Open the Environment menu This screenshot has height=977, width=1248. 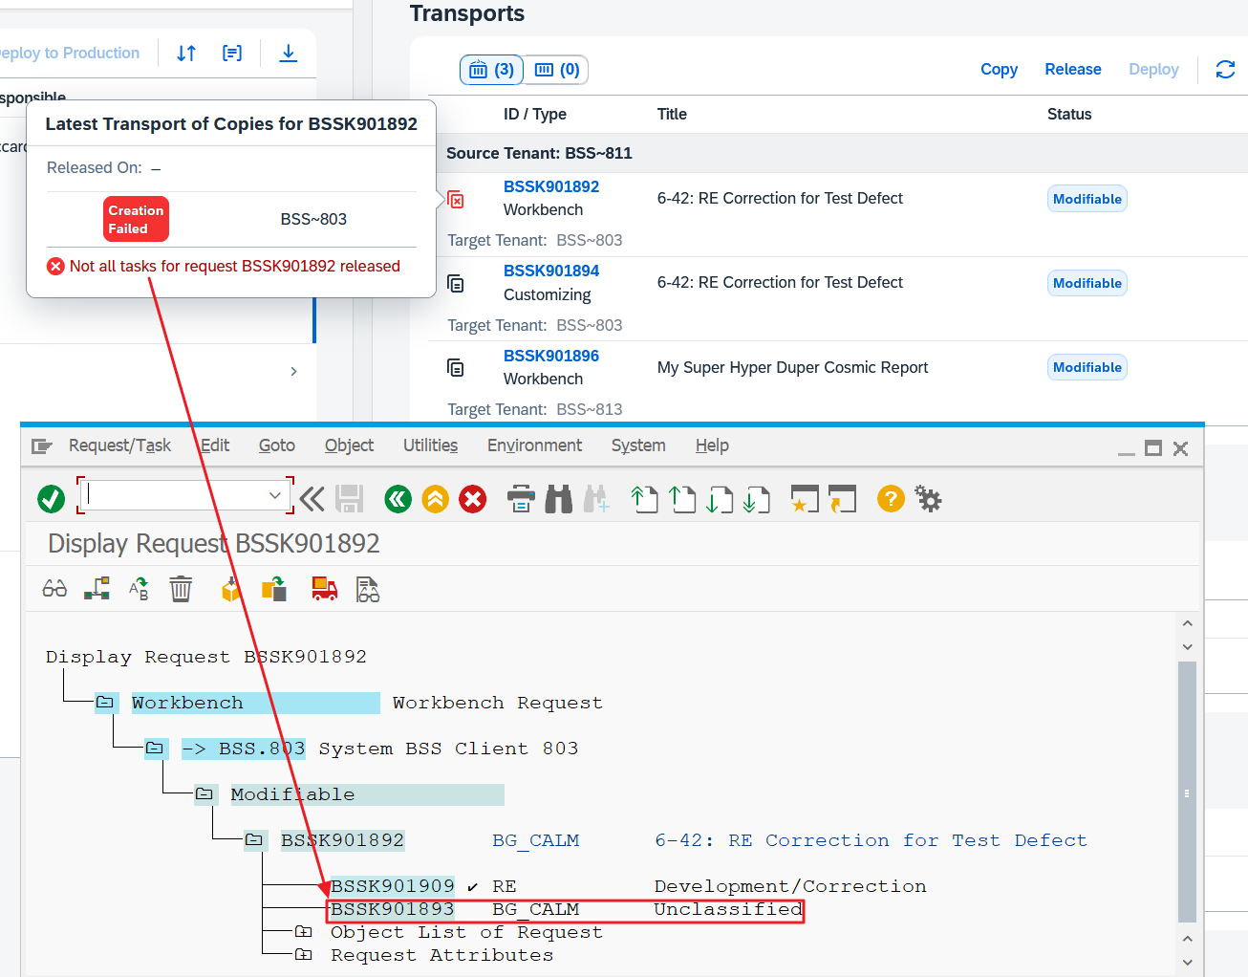[x=534, y=445]
